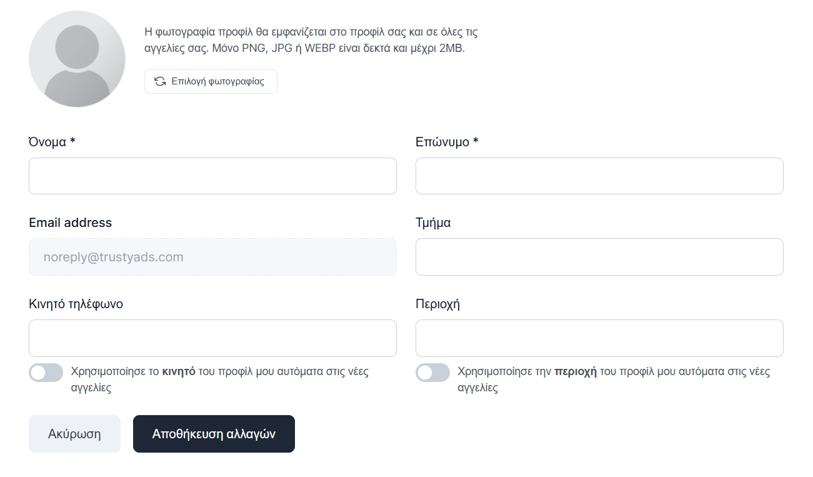The image size is (813, 477).
Task: Focus the Περιοχή input field
Action: pos(599,338)
